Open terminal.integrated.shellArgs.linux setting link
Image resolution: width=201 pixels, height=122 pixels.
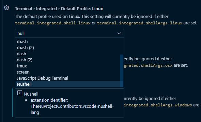(140, 23)
